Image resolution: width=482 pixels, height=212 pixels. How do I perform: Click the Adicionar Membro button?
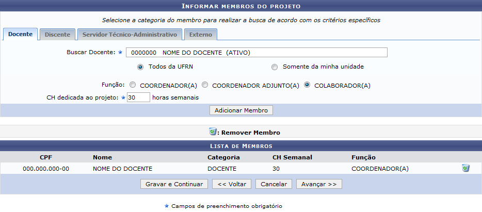click(x=241, y=110)
